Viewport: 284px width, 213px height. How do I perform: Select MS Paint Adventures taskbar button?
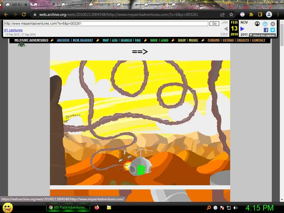click(x=68, y=207)
